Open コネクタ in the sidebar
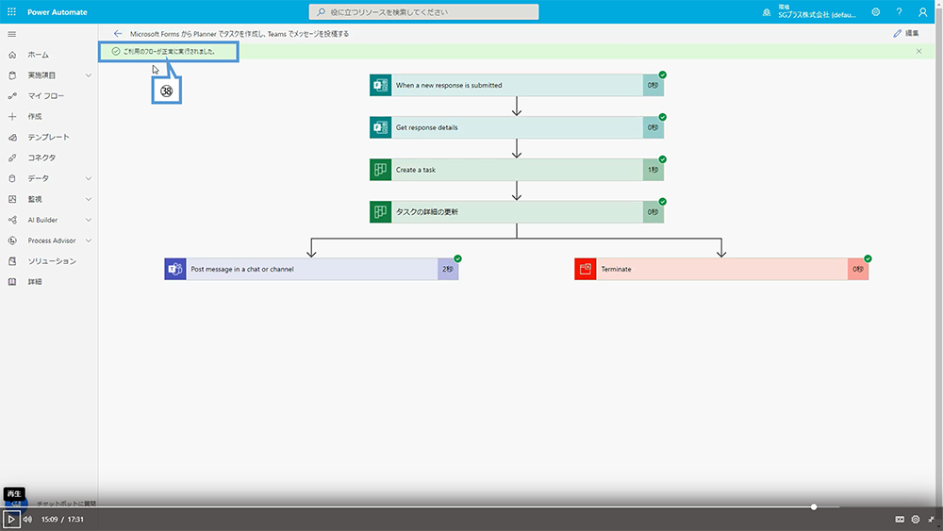943x531 pixels. (41, 158)
